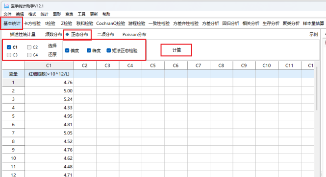Check the C4 variable checkbox
This screenshot has width=326, height=177.
pyautogui.click(x=29, y=55)
